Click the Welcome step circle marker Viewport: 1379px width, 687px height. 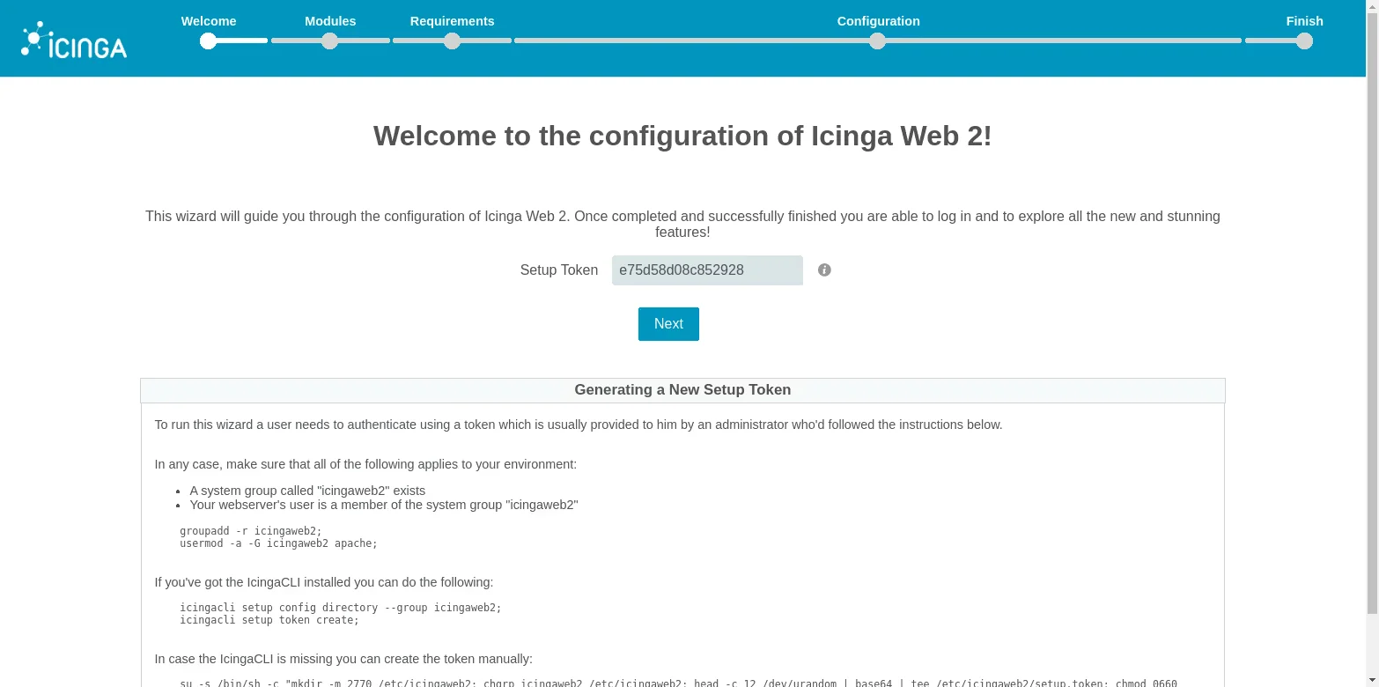tap(208, 41)
